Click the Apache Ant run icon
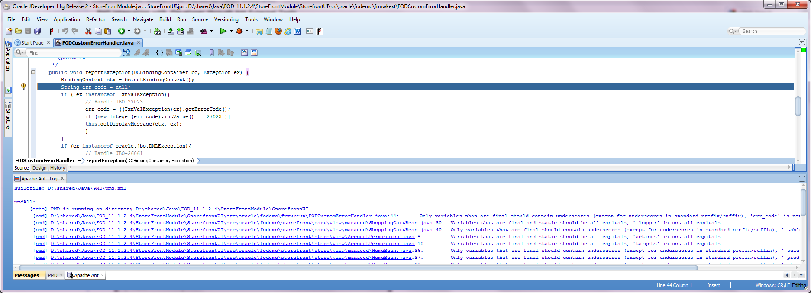 204,31
